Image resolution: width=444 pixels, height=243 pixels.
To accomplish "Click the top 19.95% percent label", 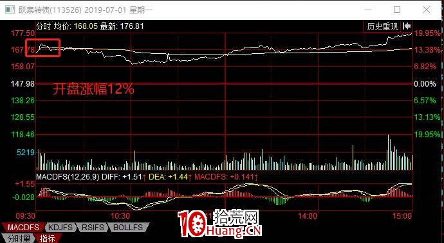I will click(x=427, y=33).
